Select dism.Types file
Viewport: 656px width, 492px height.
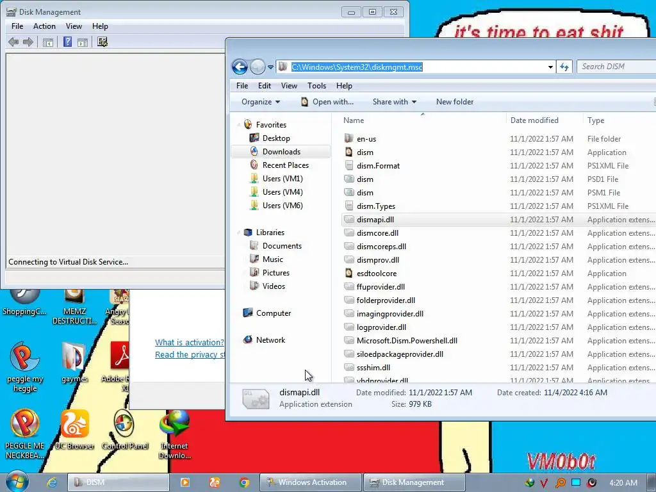tap(375, 206)
